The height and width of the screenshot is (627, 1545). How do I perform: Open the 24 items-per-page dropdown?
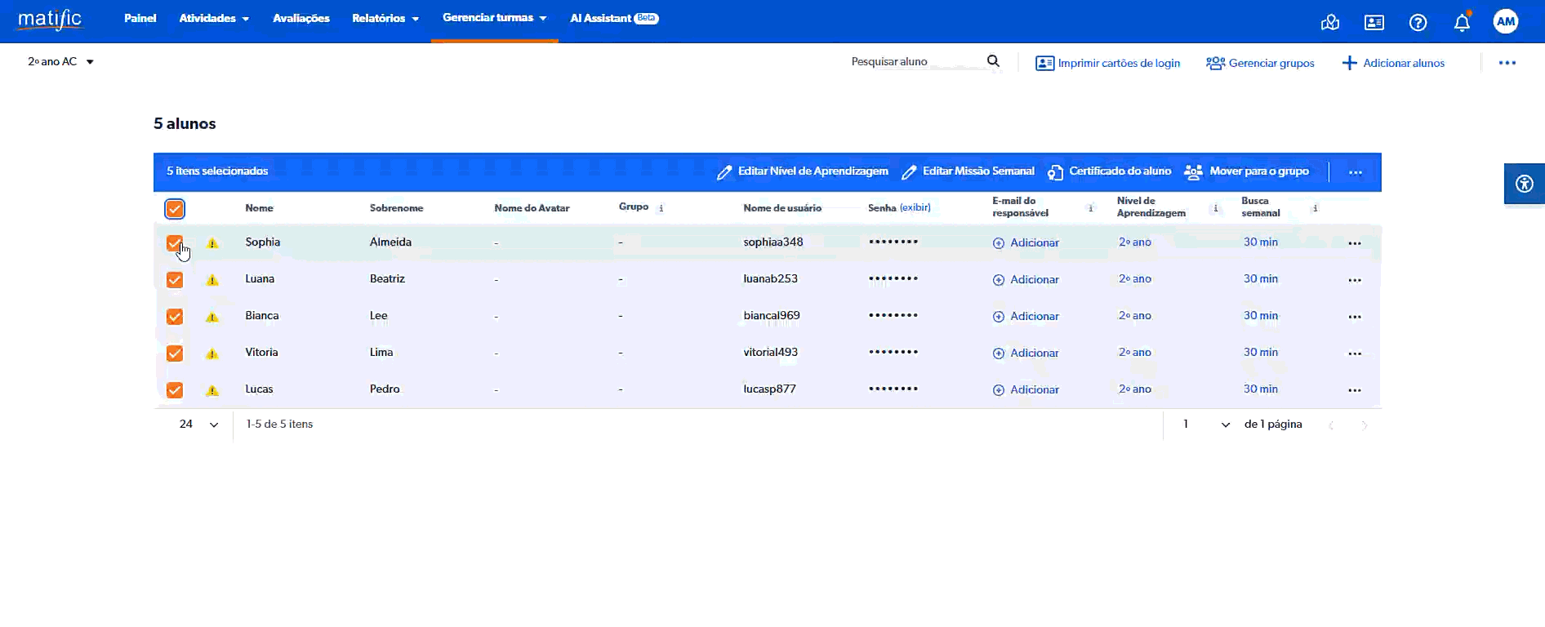199,425
